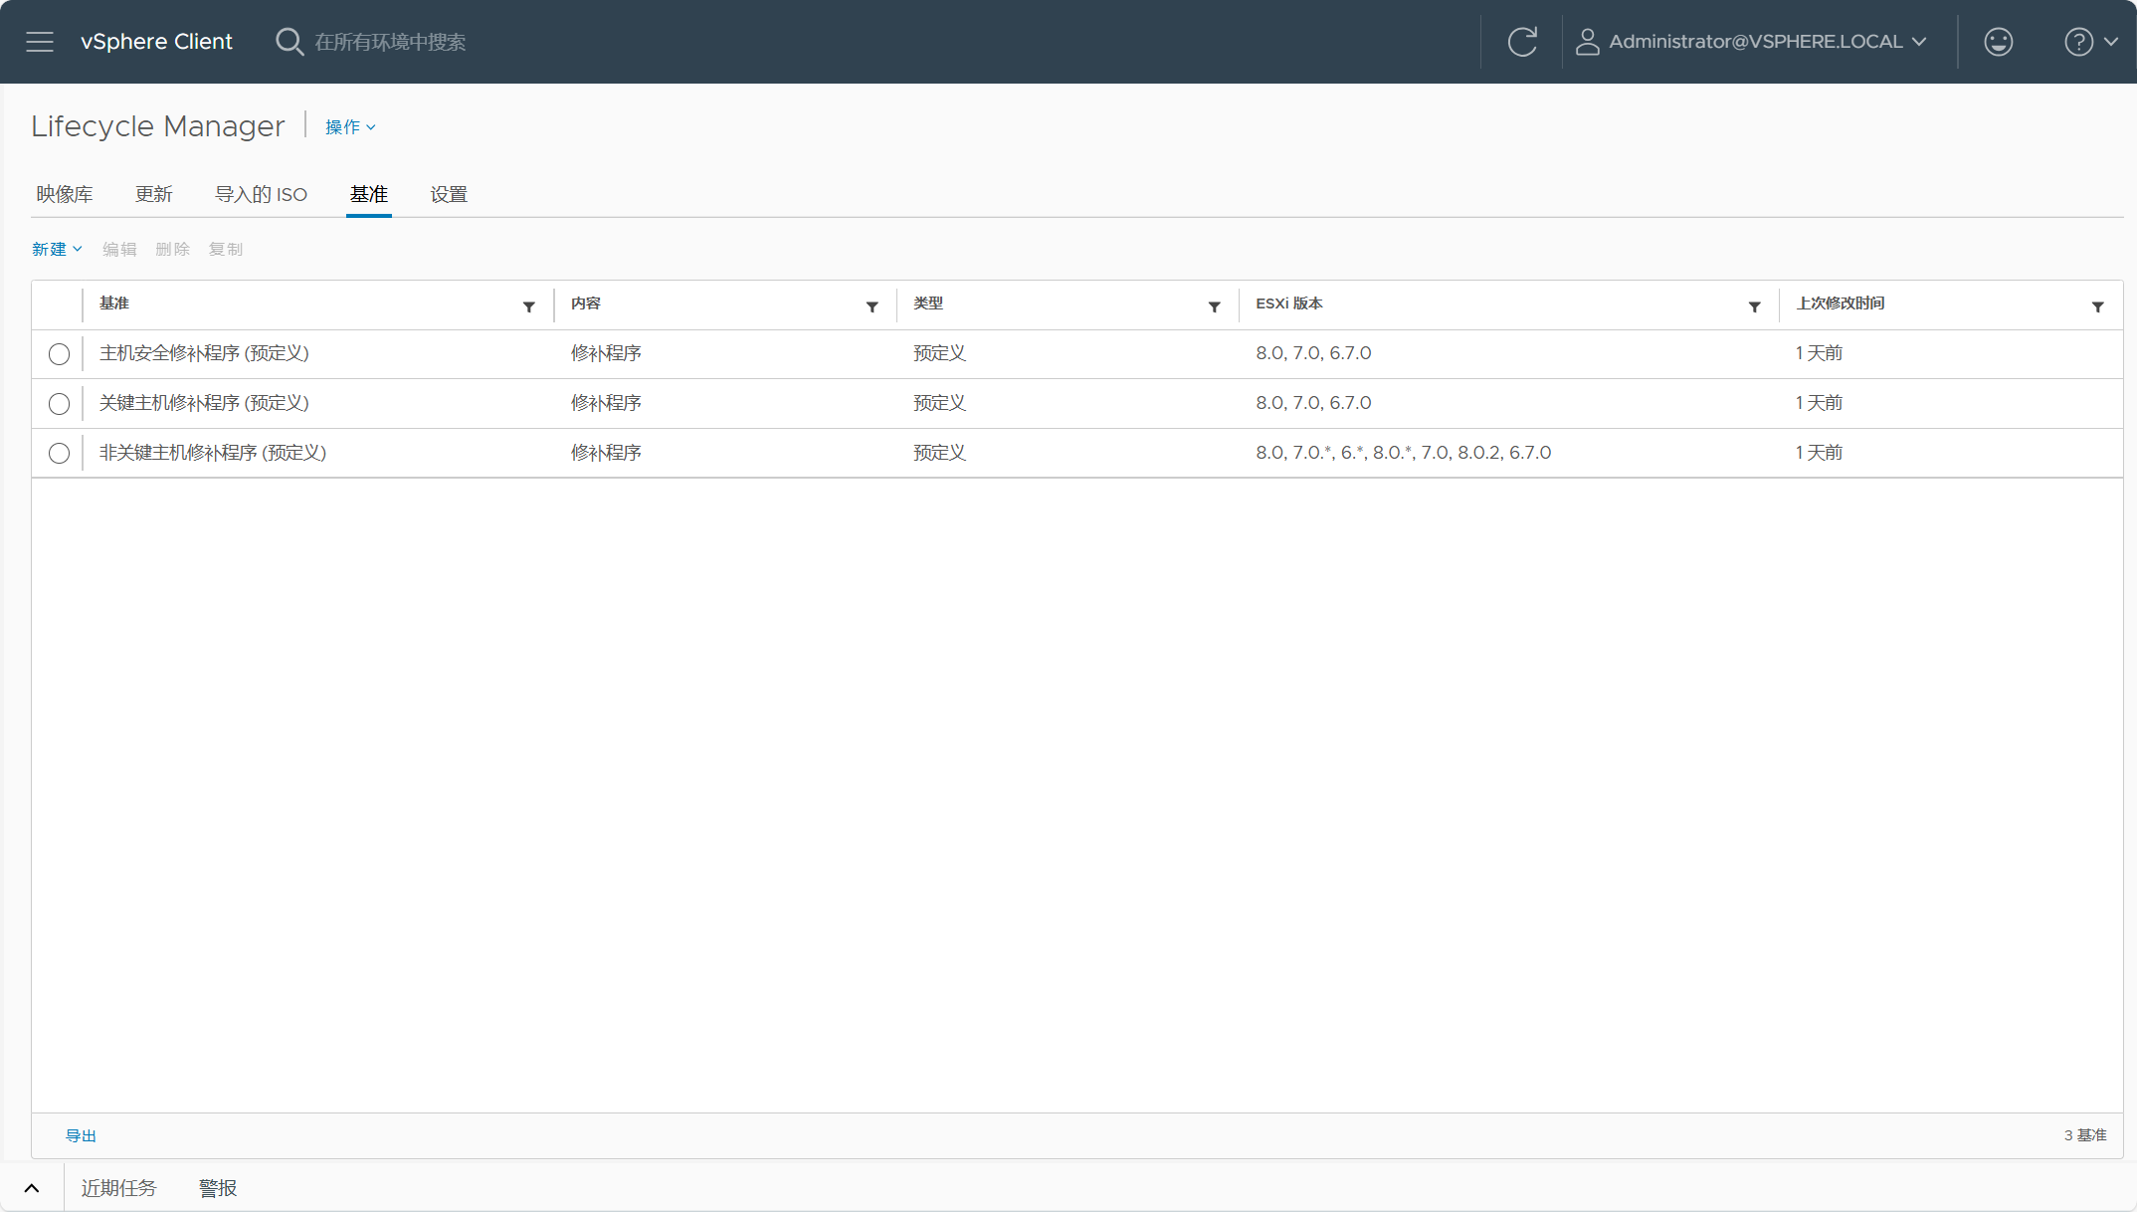This screenshot has width=2137, height=1212.
Task: Select 主机安全修补程序 baseline radio button
Action: click(x=59, y=354)
